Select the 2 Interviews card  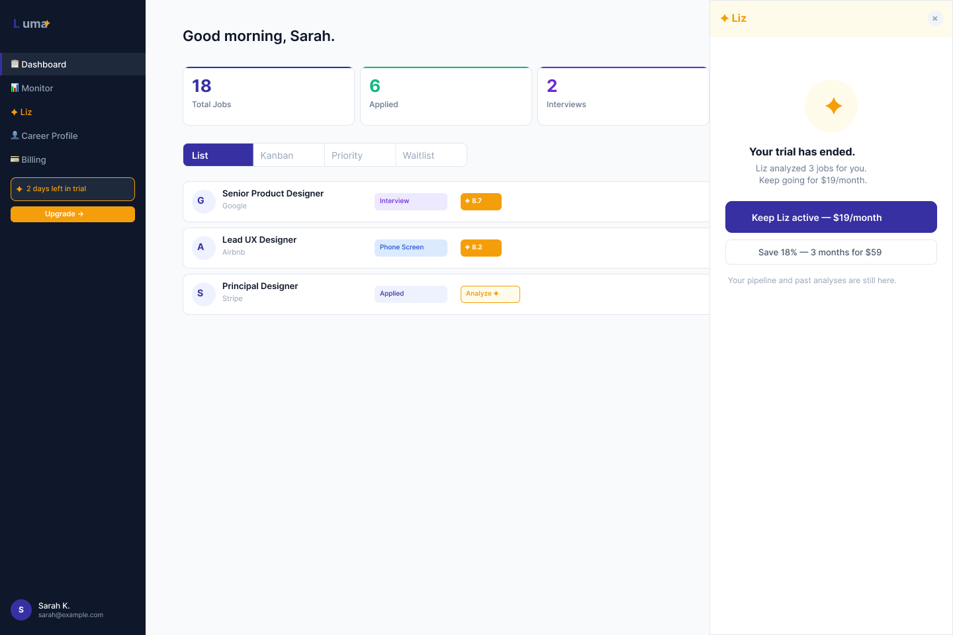(x=623, y=96)
